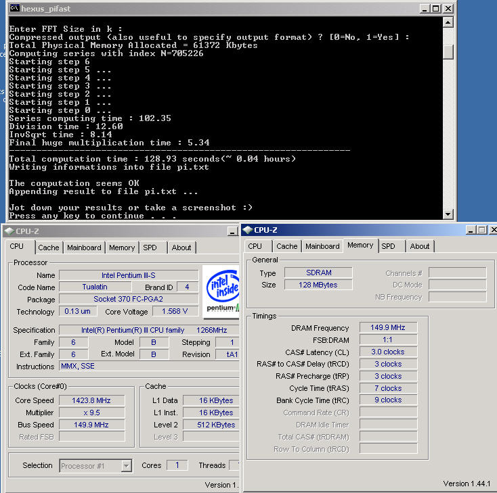Viewport: 497px width, 493px height.
Task: Click the Core Voltage value 1.568 V
Action: click(175, 311)
